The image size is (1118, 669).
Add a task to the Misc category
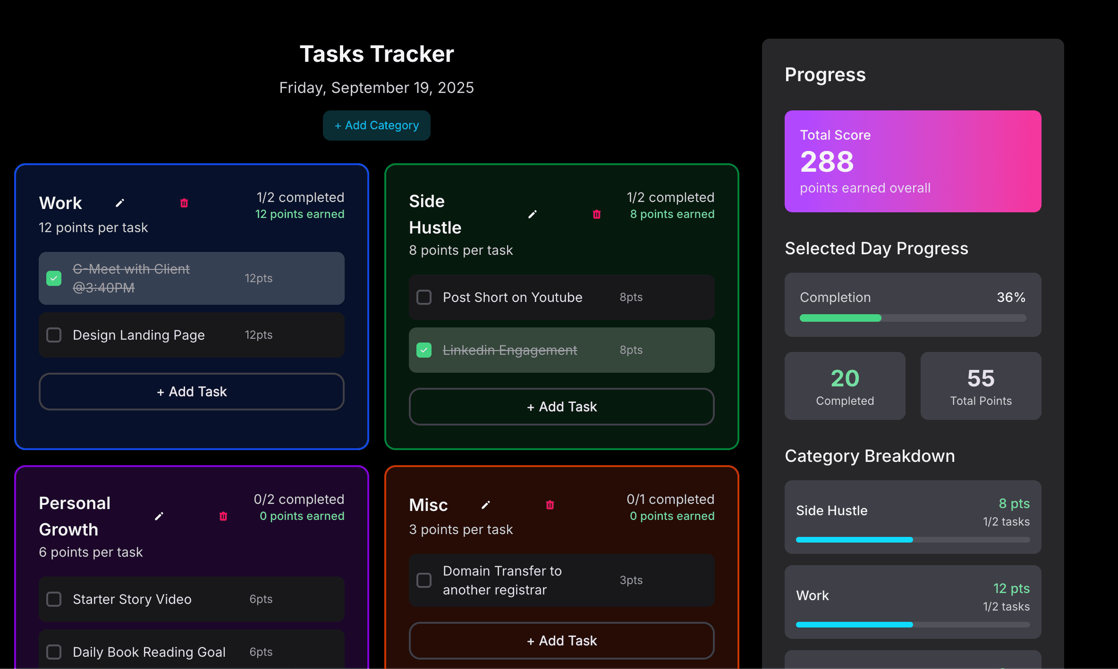pyautogui.click(x=562, y=641)
